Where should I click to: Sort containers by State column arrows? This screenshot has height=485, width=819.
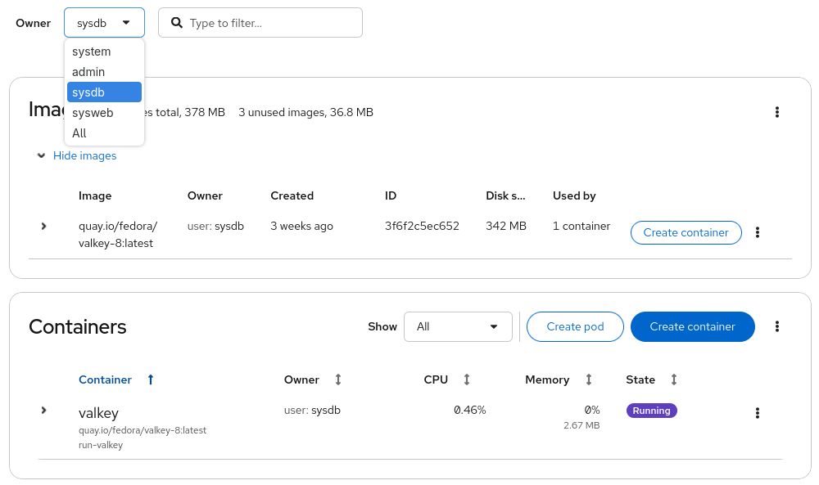[674, 379]
